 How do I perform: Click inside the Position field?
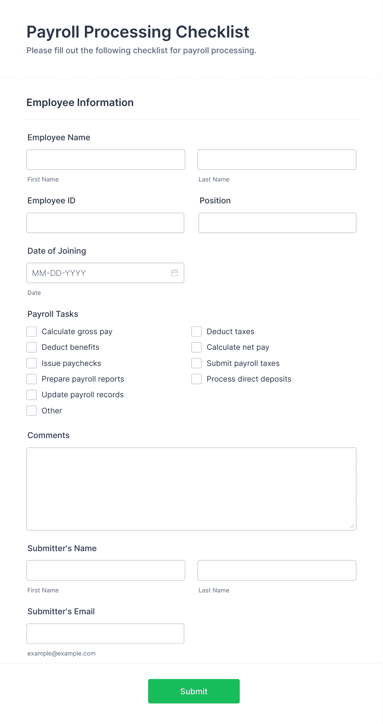click(x=277, y=223)
